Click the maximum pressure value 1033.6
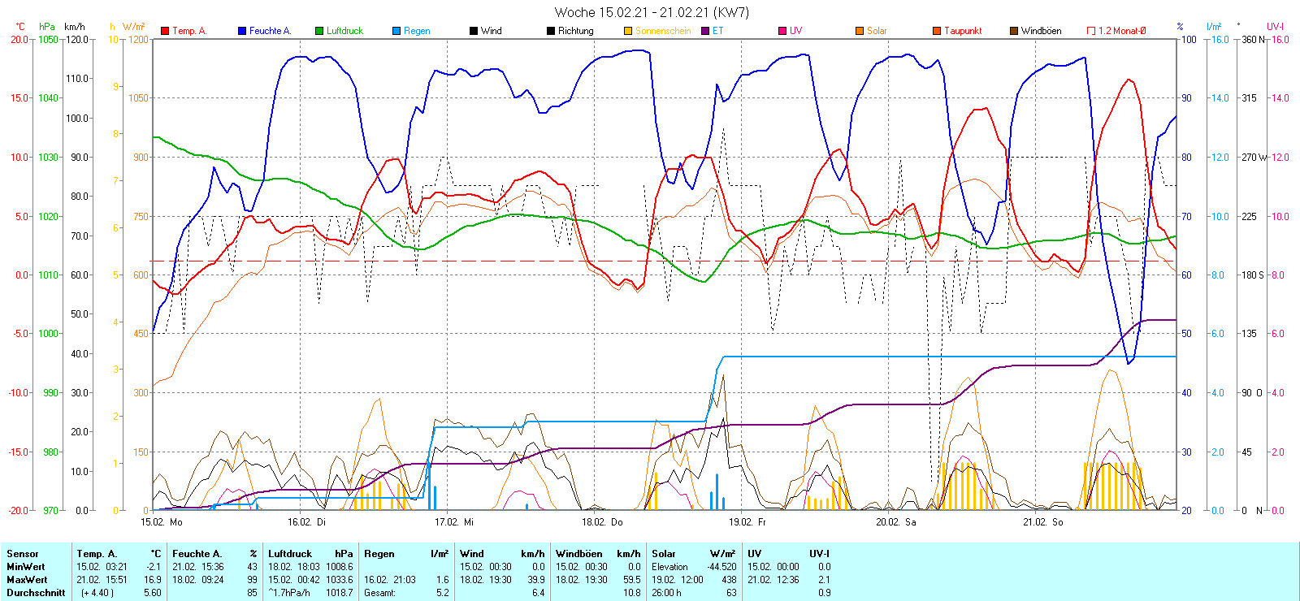This screenshot has height=601, width=1300. [340, 580]
